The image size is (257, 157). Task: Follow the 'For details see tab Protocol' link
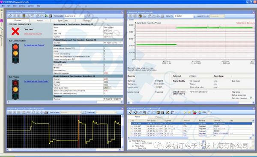pyautogui.click(x=34, y=45)
